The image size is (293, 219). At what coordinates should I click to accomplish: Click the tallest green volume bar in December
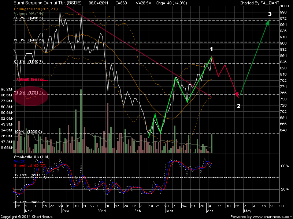tap(81, 122)
